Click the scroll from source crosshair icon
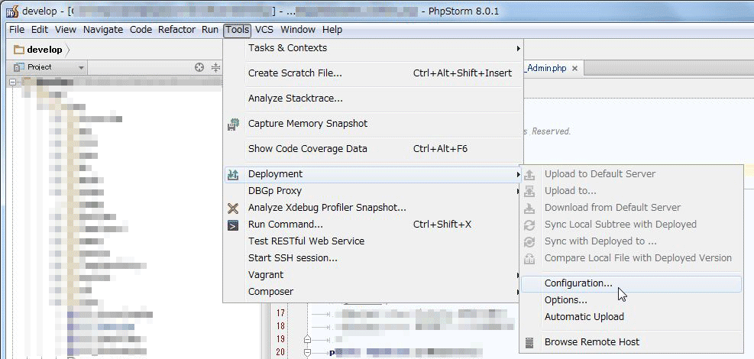Viewport: 754px width, 359px height. pyautogui.click(x=199, y=67)
